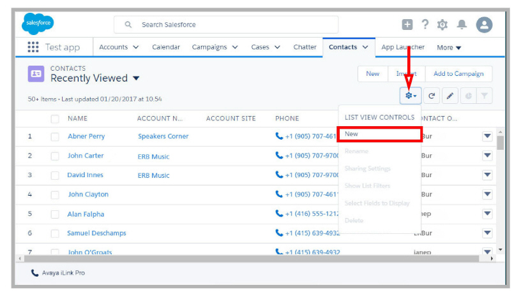Sort by the PHONE column header

(287, 119)
